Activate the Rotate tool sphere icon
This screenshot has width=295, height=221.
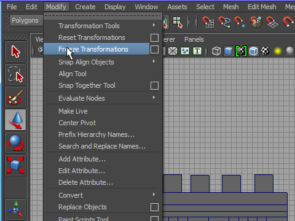(15, 142)
